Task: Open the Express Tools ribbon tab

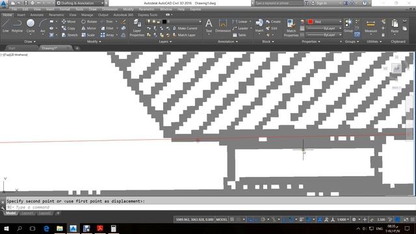Action: pyautogui.click(x=148, y=15)
